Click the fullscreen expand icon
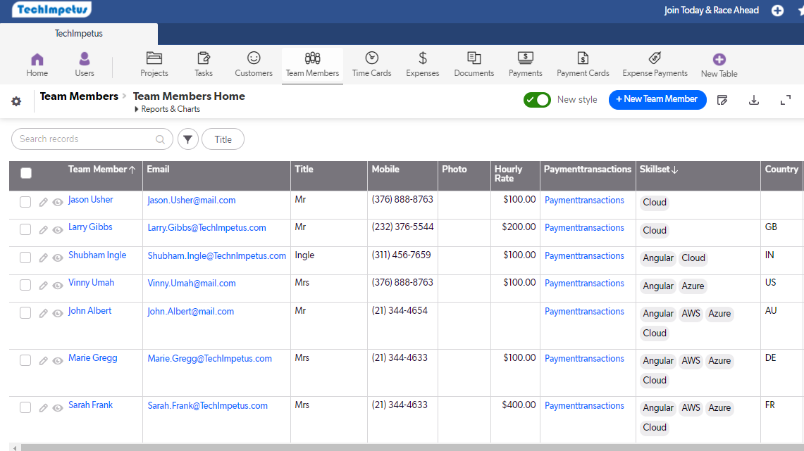804x451 pixels. [786, 101]
